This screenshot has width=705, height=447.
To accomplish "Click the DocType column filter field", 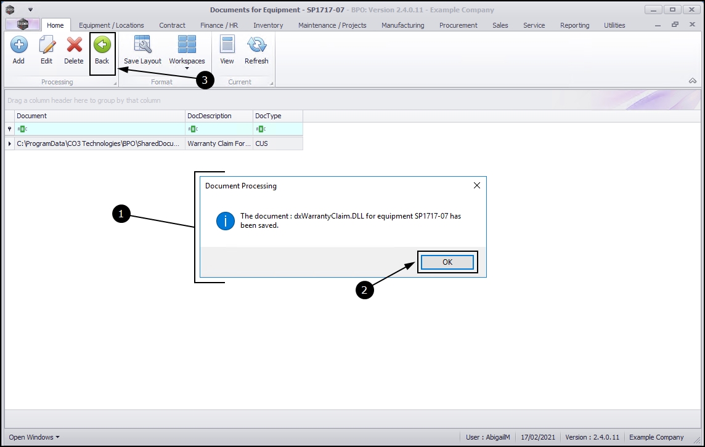I will (278, 129).
